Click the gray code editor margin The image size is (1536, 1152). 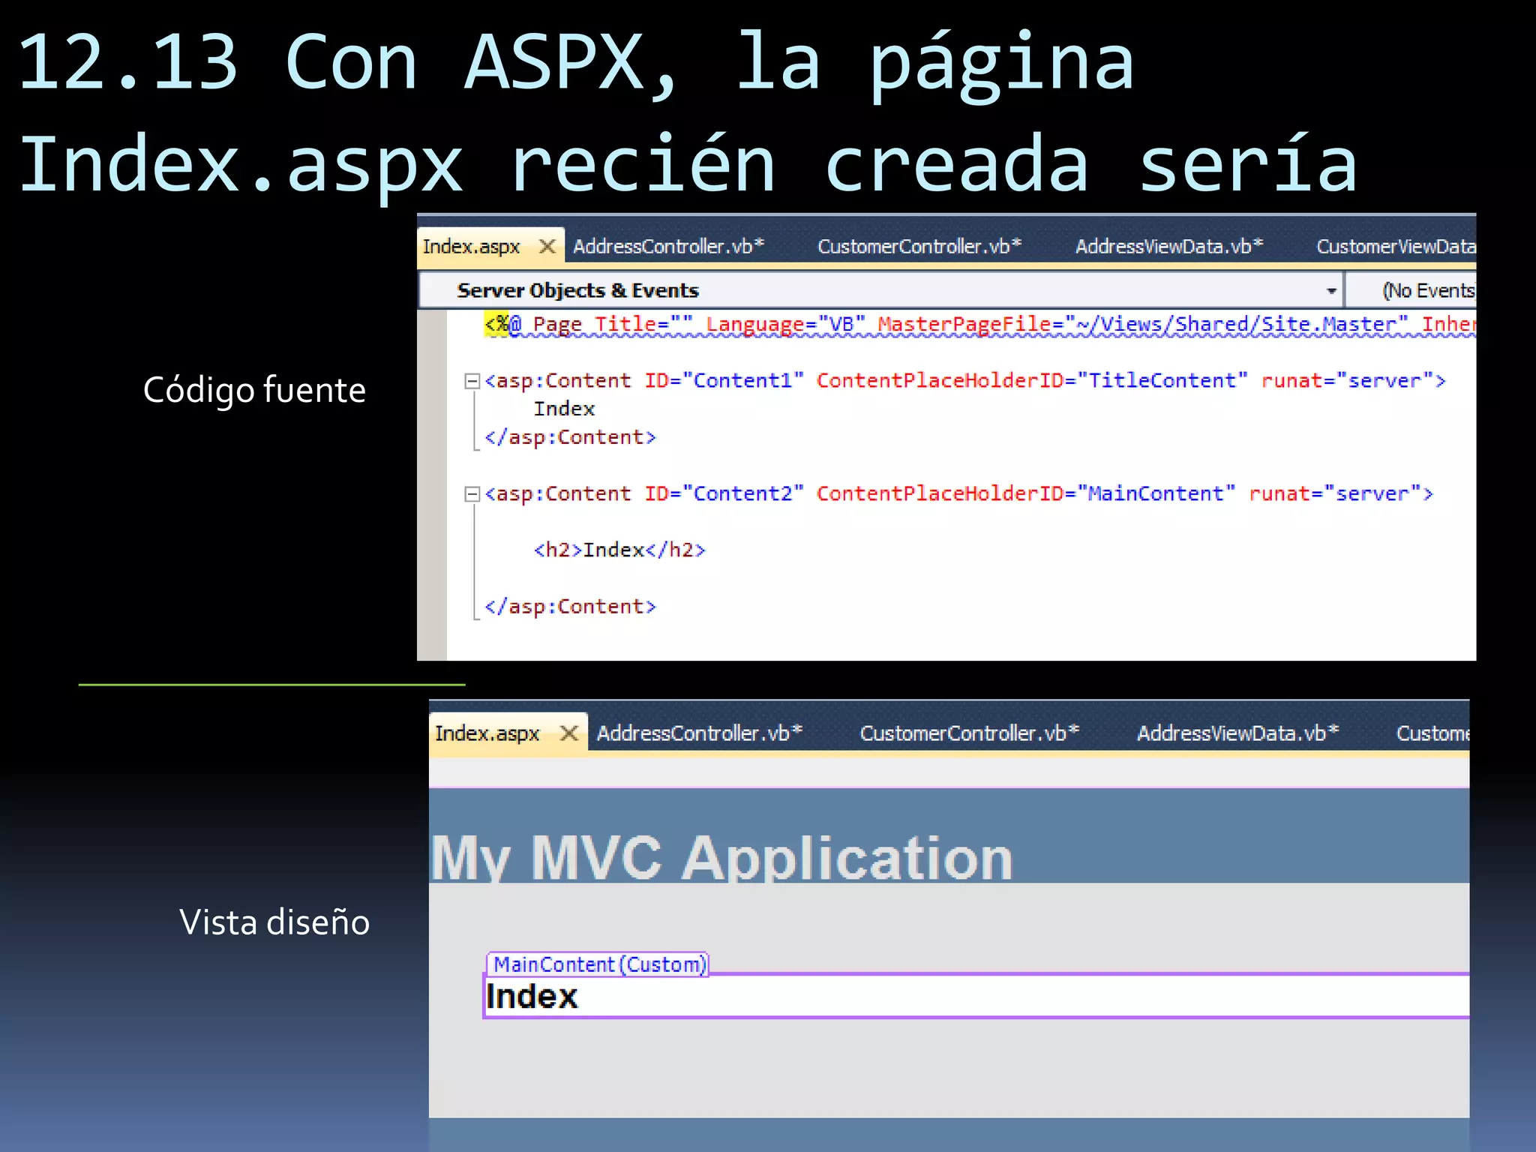click(x=432, y=487)
